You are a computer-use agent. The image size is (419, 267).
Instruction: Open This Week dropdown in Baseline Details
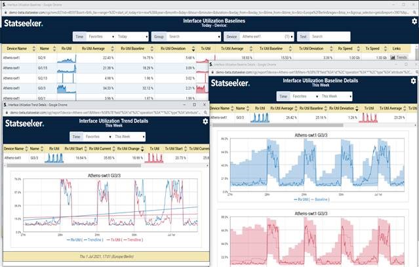click(336, 96)
